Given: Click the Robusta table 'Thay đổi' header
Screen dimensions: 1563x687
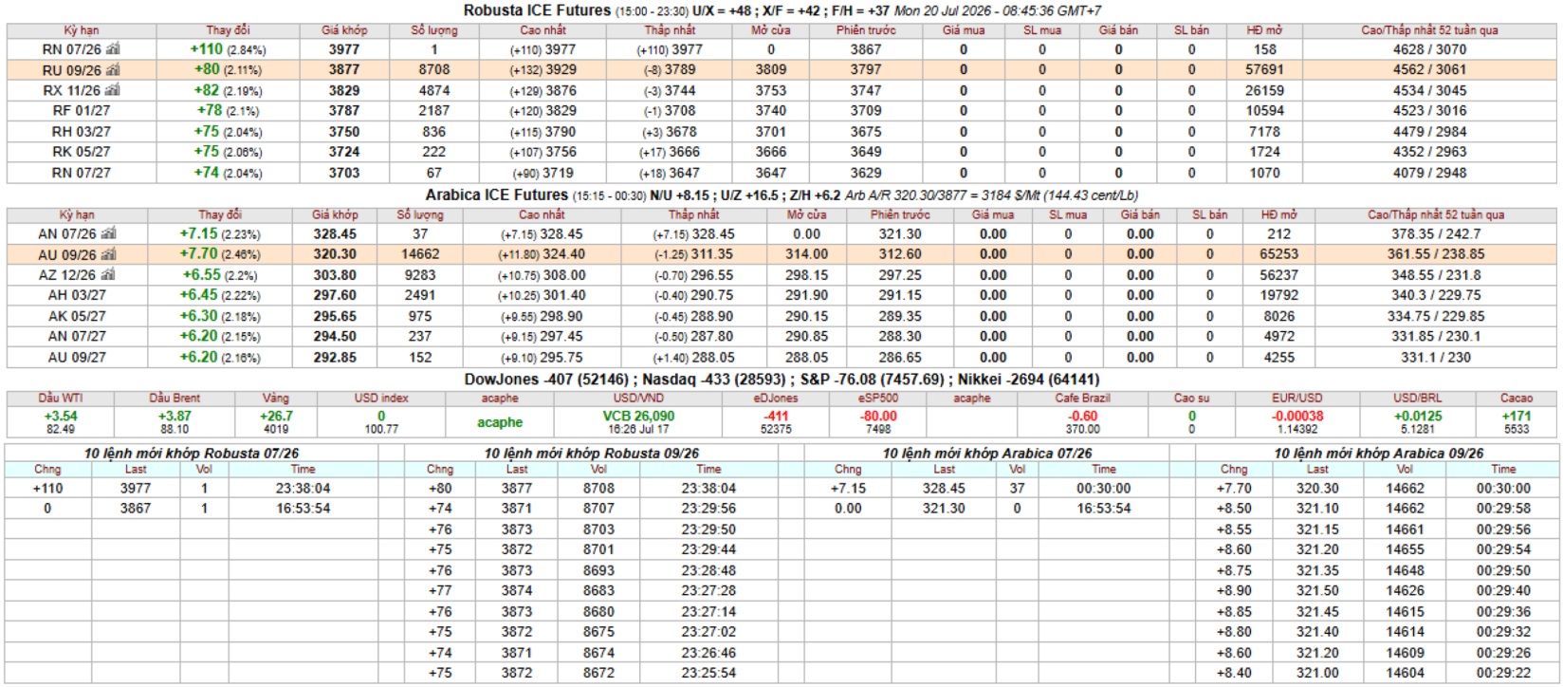Looking at the screenshot, I should pos(229,30).
